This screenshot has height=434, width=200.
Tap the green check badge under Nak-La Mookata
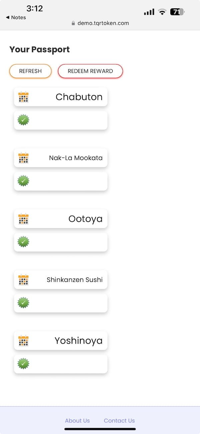click(23, 181)
